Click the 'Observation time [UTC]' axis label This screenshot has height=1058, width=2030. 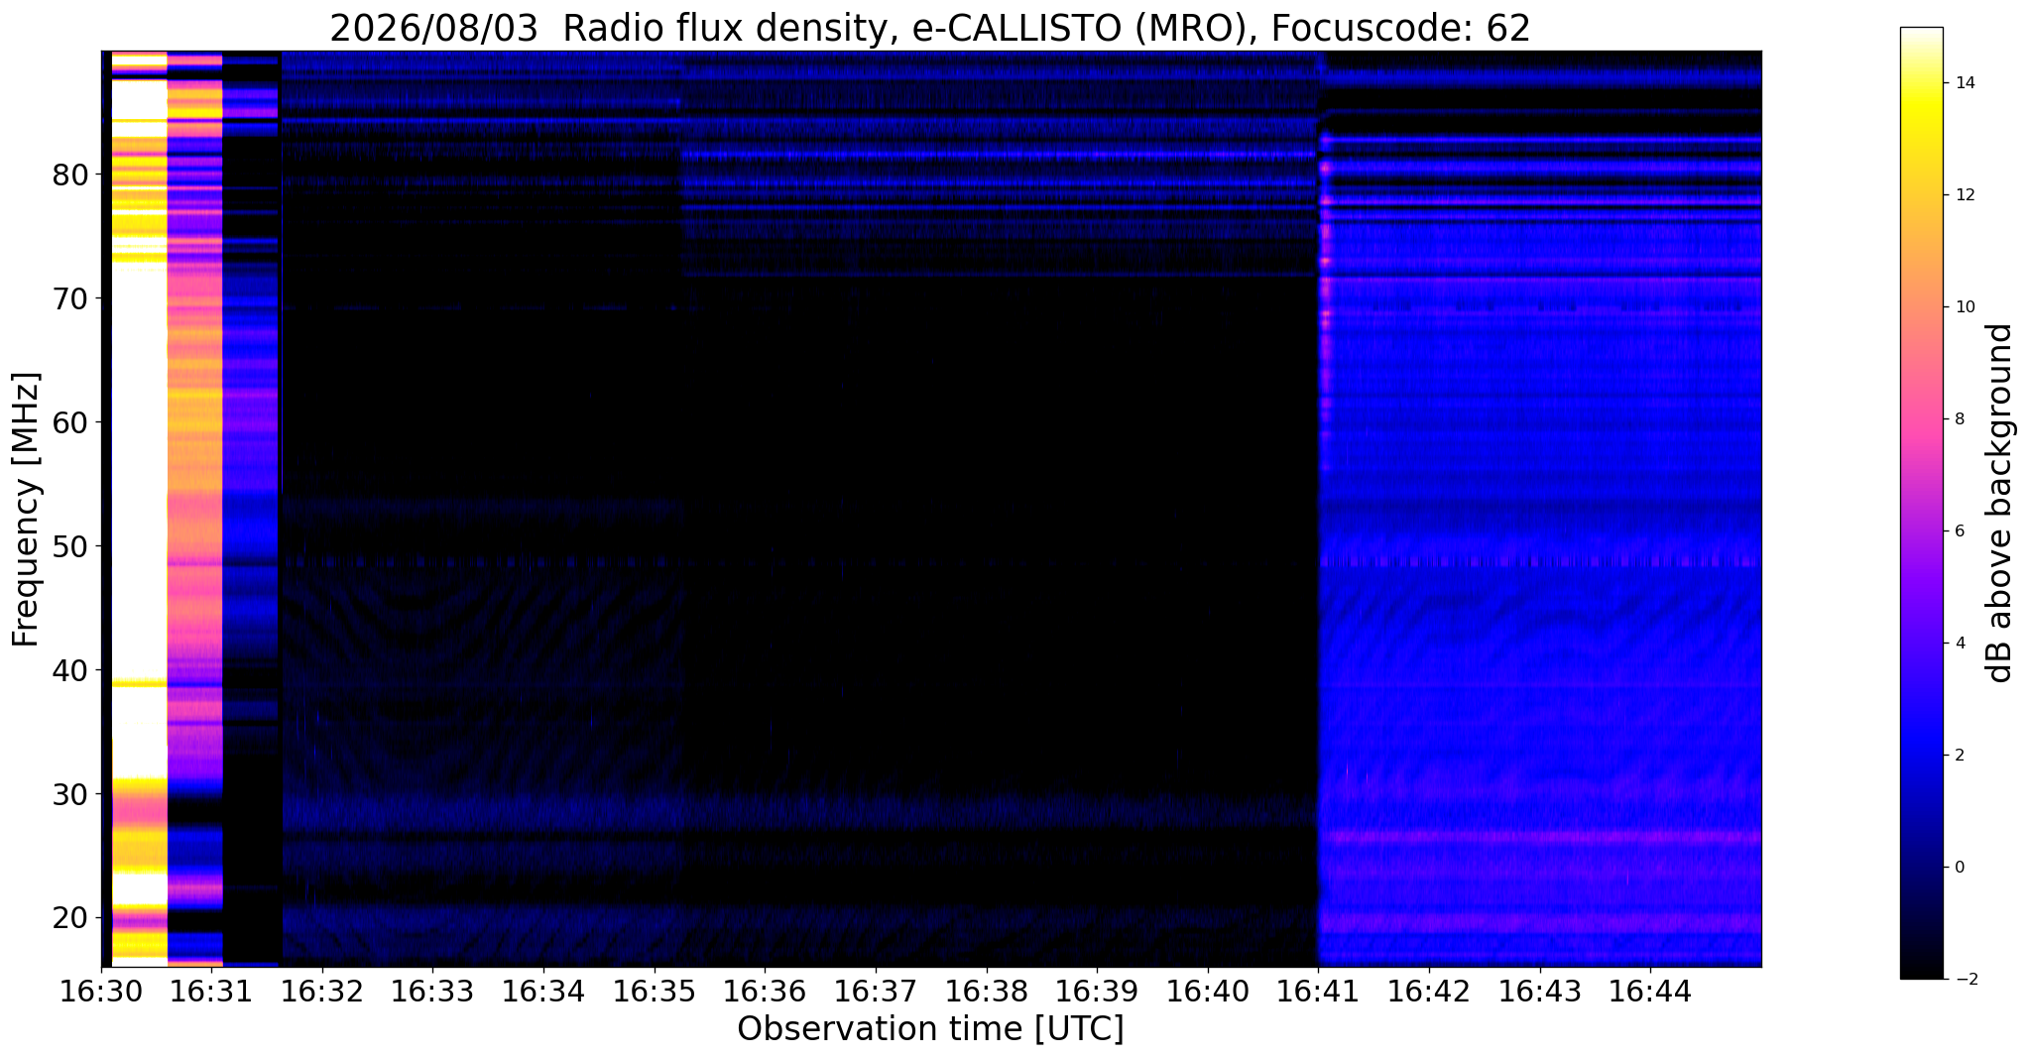(930, 1028)
